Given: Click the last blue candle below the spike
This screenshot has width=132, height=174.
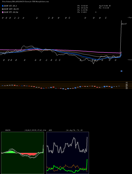Looking at the screenshot, I should click(121, 71).
